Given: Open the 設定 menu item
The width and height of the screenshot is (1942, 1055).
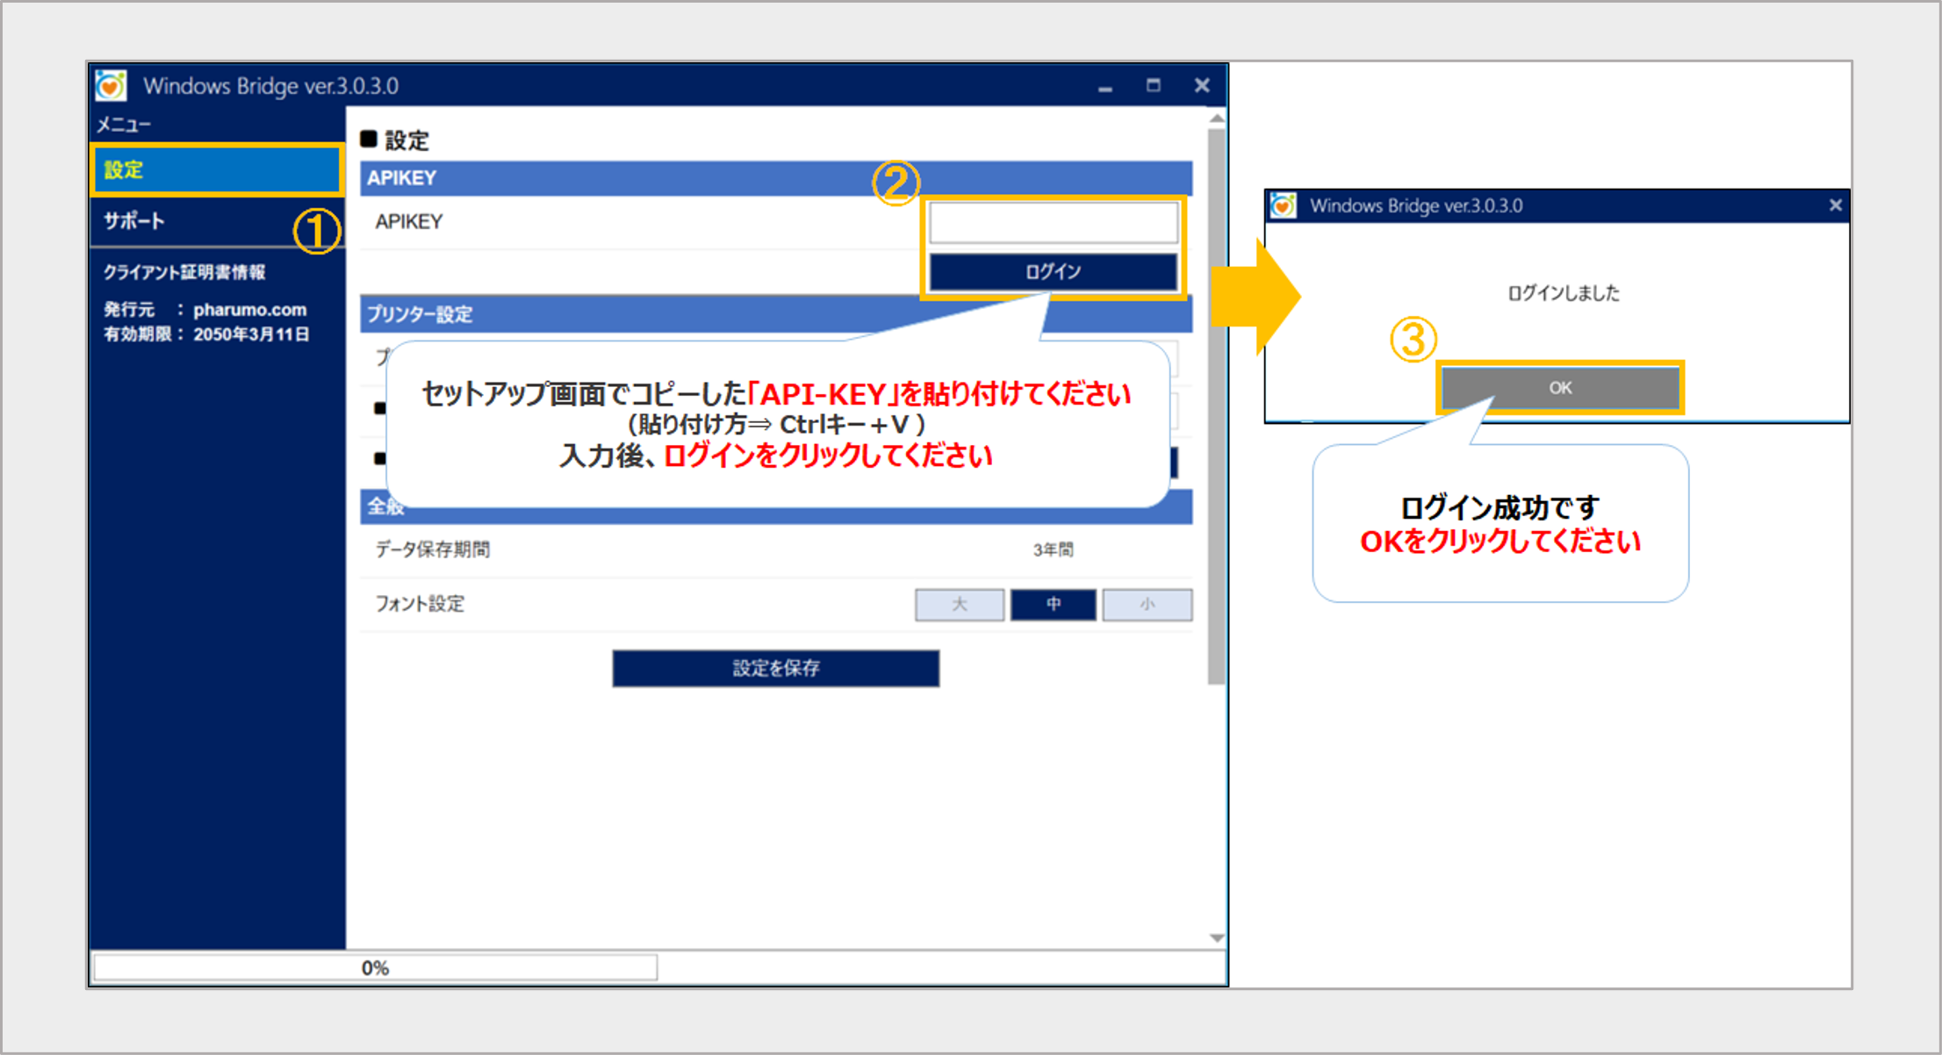Looking at the screenshot, I should (216, 170).
